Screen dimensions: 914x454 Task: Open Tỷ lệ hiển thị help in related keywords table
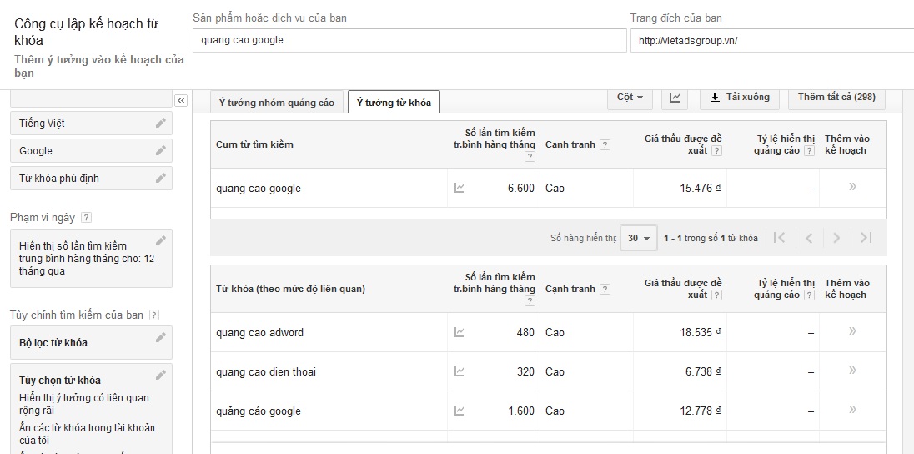tap(809, 295)
